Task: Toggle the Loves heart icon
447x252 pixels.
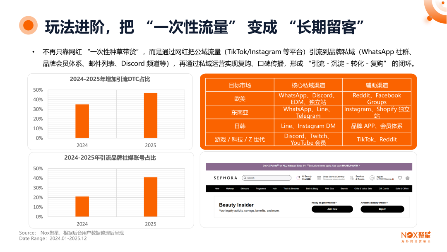Action: (399, 178)
